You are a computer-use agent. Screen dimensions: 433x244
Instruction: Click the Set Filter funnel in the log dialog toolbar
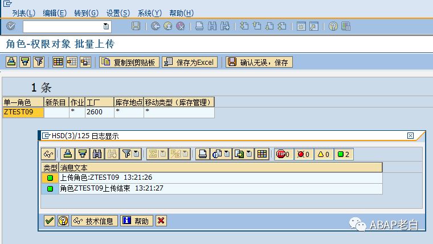126,154
